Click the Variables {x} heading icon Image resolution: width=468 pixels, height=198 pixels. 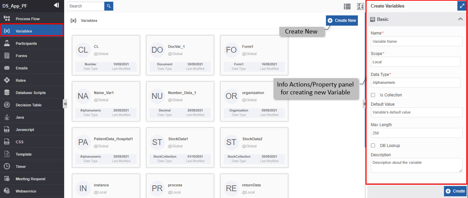click(73, 21)
